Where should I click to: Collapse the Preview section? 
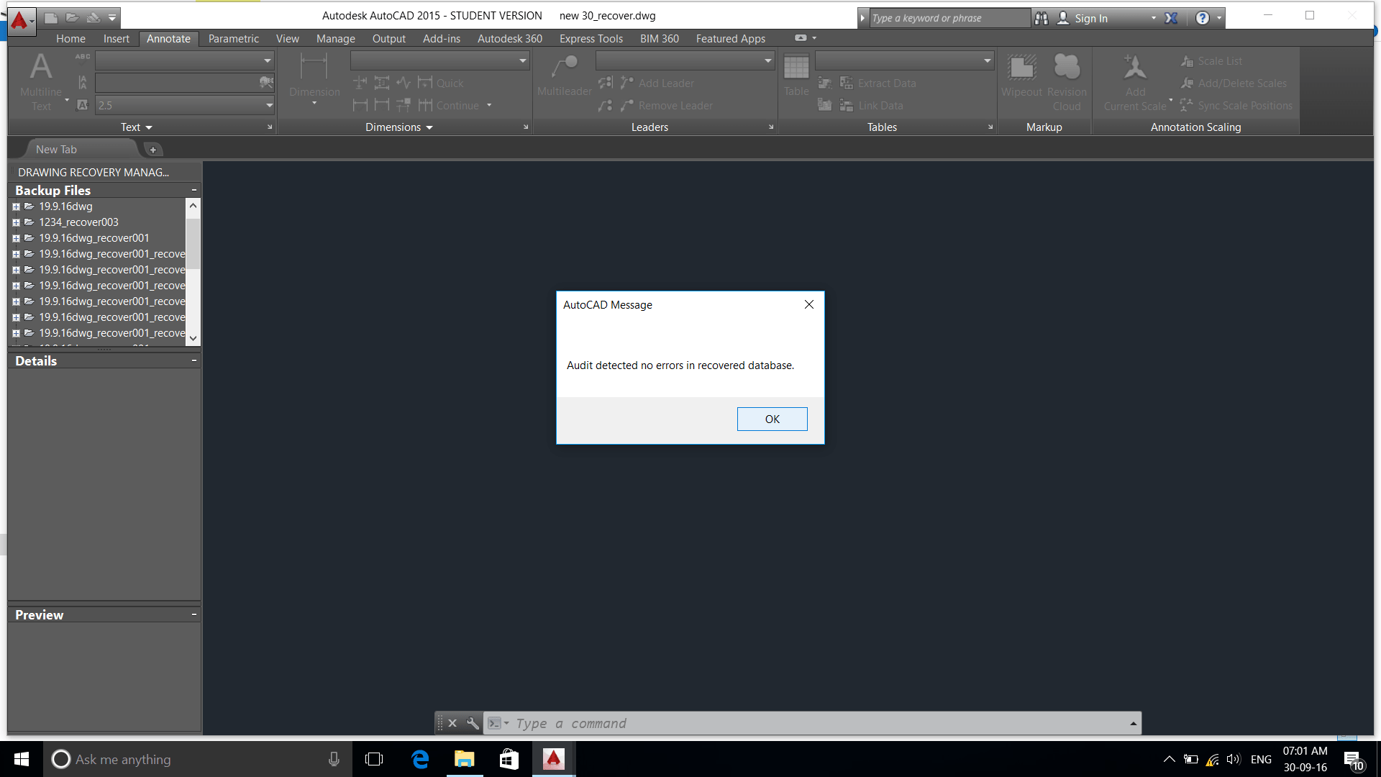194,614
